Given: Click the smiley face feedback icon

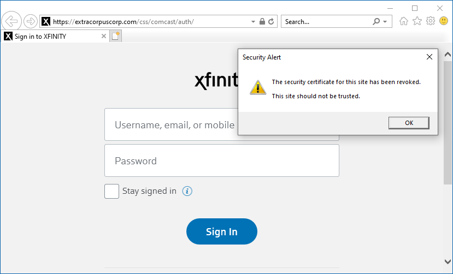Looking at the screenshot, I should click(444, 21).
